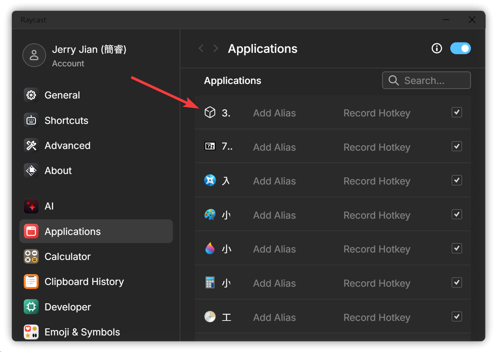Uncheck checkbox in paint palette app row

pos(457,214)
